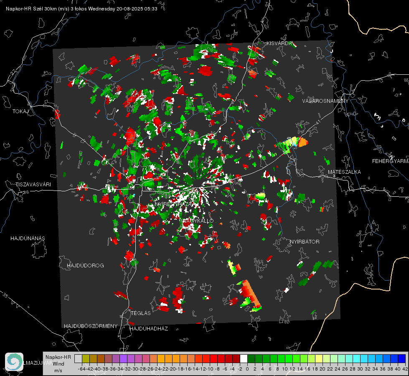The image size is (409, 376).
Task: Click the swirl logo icon at bottom left
Action: click(x=14, y=362)
